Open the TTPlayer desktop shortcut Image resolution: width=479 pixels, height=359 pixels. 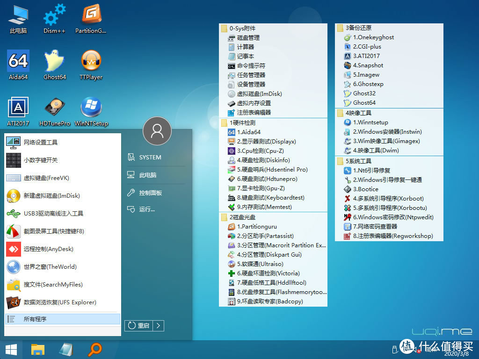[91, 65]
